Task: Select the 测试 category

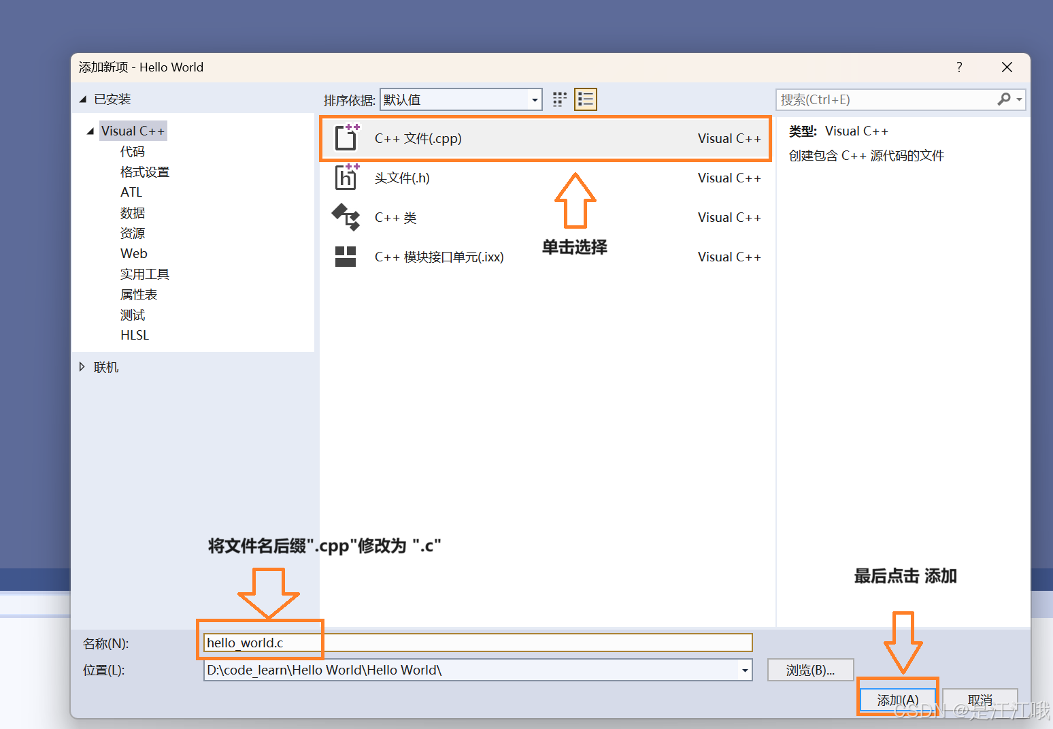Action: point(133,314)
